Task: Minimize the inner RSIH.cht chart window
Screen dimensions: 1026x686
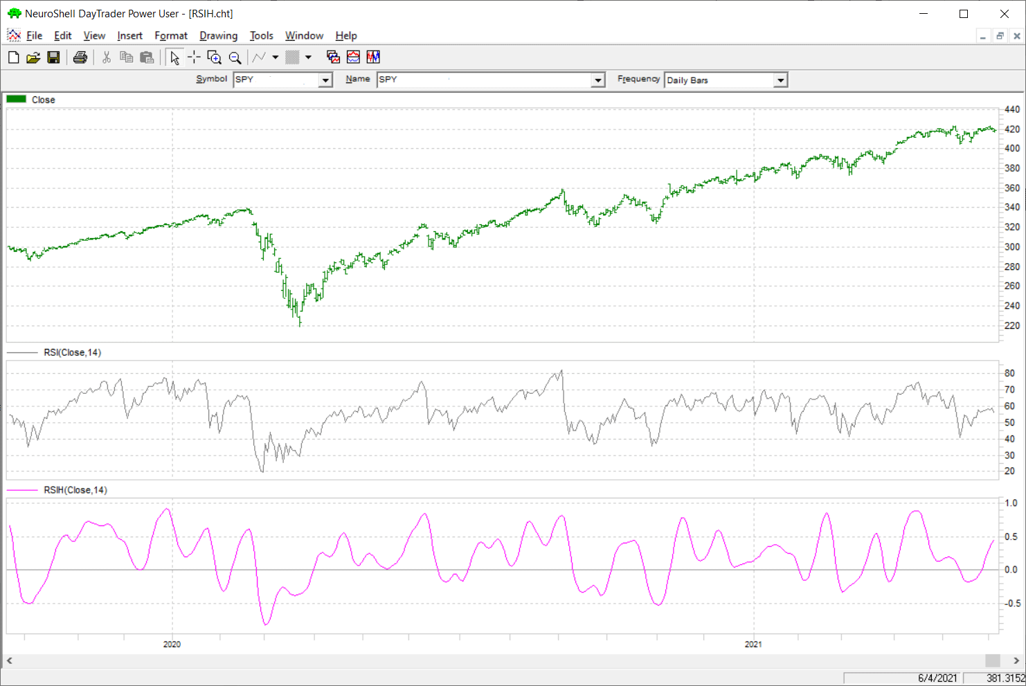Action: click(x=983, y=36)
